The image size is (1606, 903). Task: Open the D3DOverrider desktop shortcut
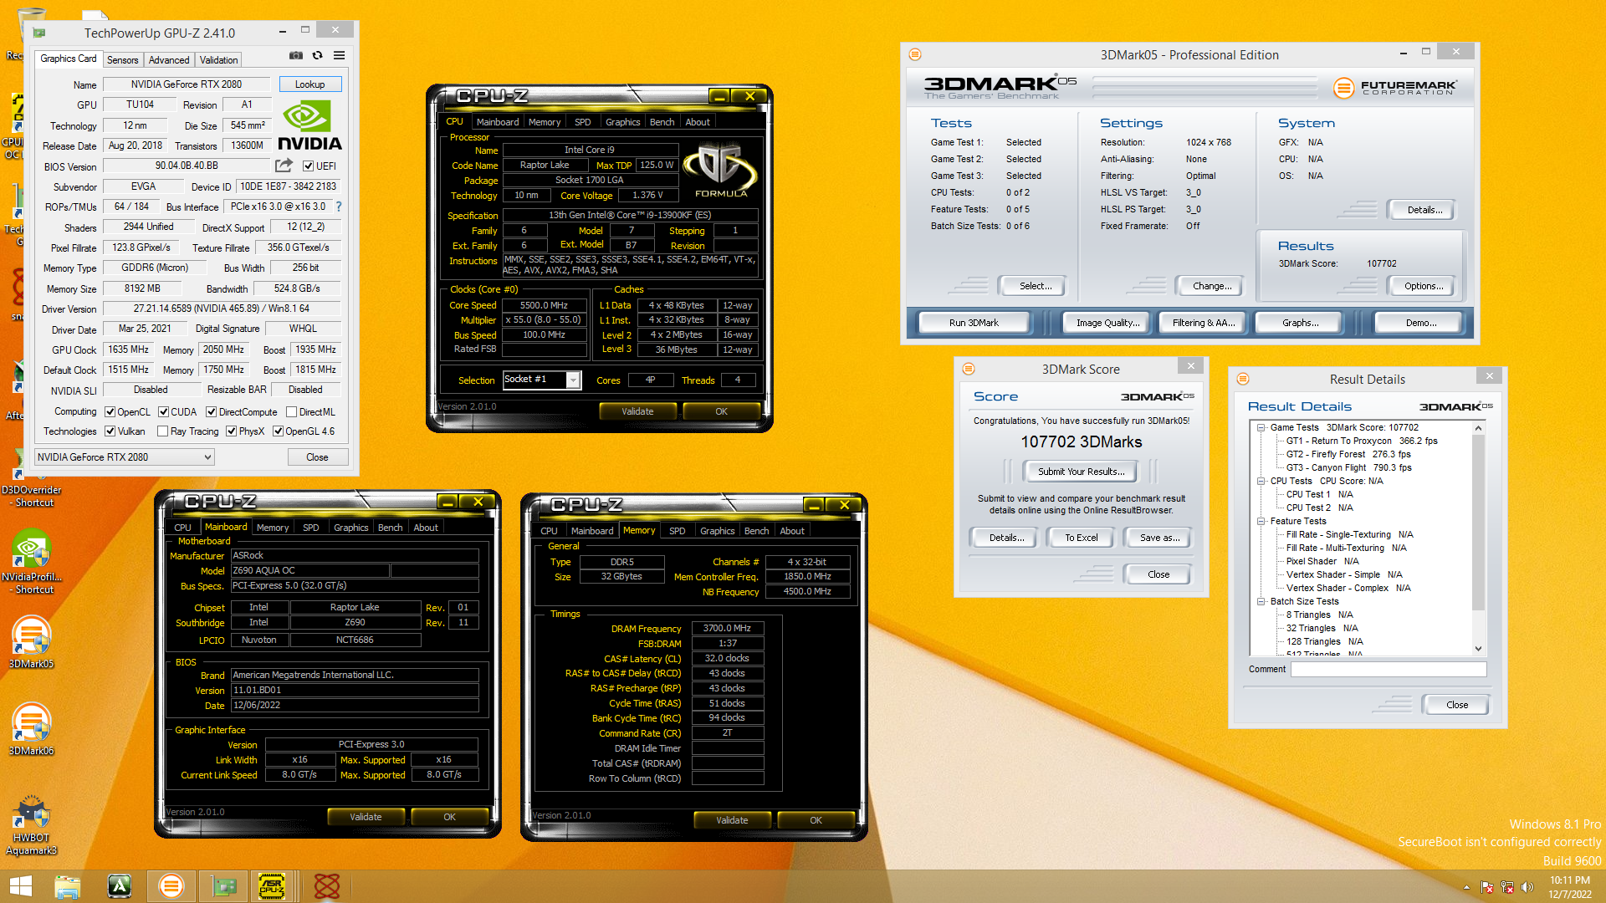coord(32,477)
